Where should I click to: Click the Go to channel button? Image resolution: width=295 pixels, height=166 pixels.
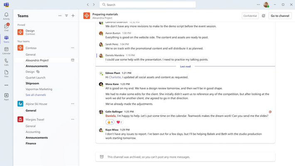click(x=280, y=16)
